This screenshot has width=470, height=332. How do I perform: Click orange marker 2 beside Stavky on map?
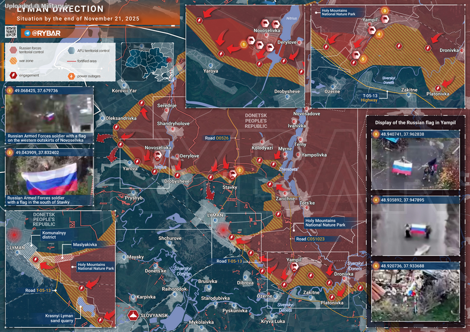[239, 170]
